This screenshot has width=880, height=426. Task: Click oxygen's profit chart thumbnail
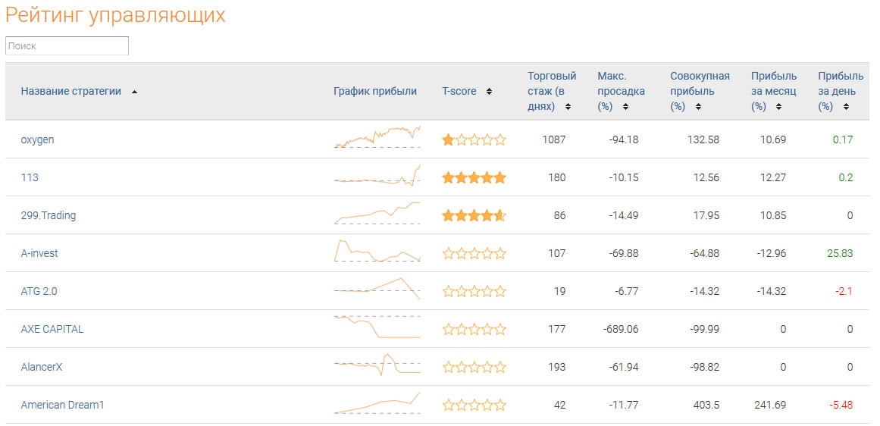377,138
